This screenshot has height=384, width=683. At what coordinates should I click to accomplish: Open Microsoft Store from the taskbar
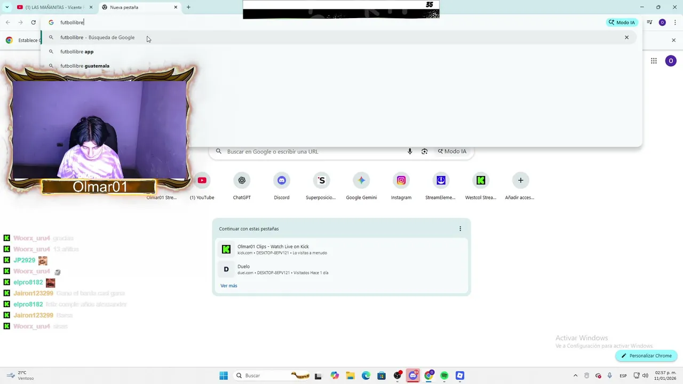click(382, 375)
